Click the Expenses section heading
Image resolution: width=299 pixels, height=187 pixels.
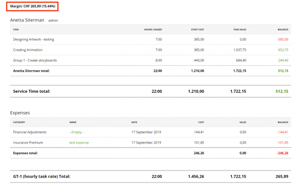tap(20, 113)
